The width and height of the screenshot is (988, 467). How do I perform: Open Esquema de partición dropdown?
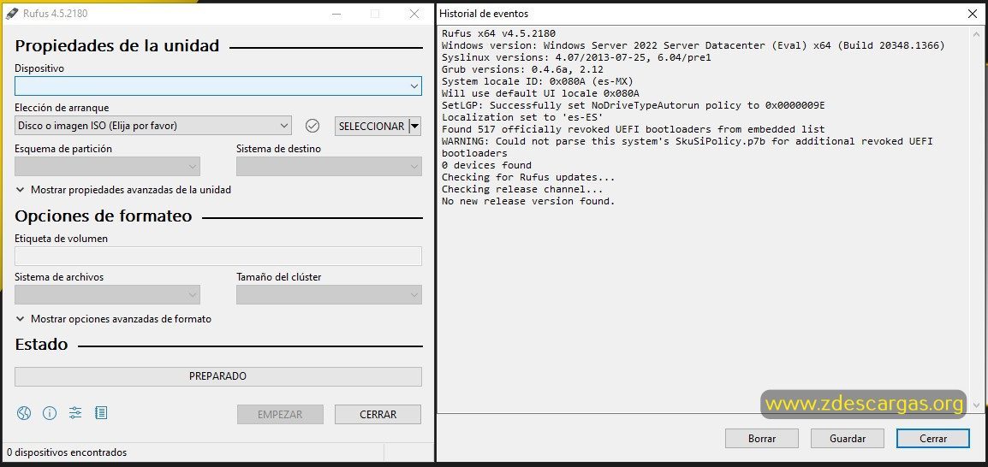click(x=107, y=166)
